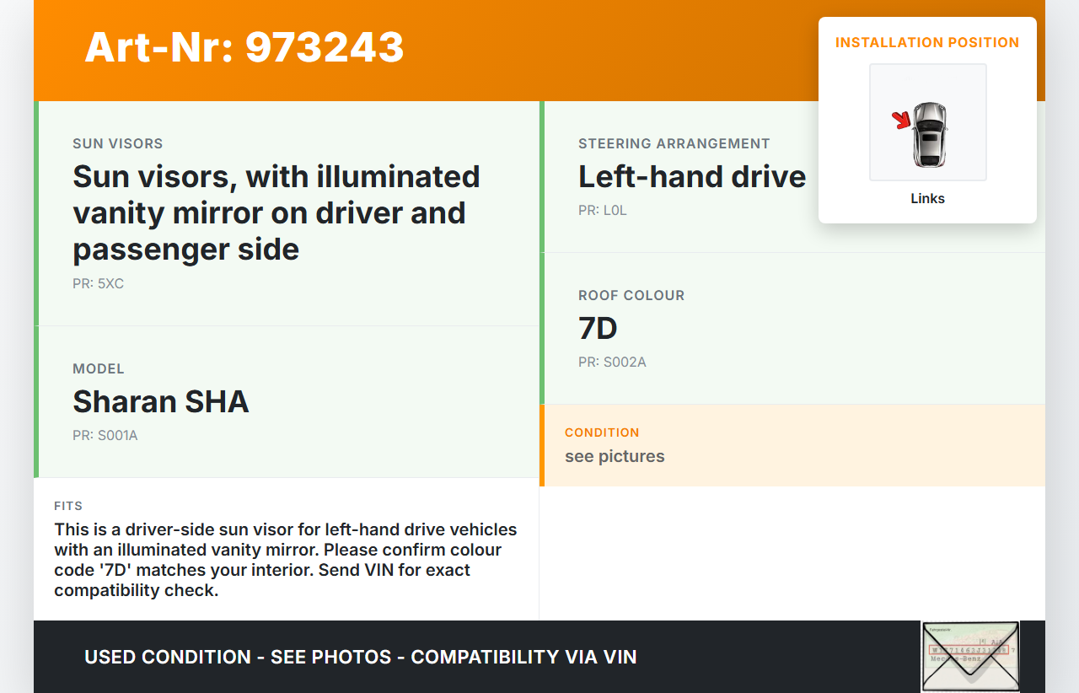The image size is (1079, 693).
Task: Click the 'Fits' section heading
Action: pos(68,506)
